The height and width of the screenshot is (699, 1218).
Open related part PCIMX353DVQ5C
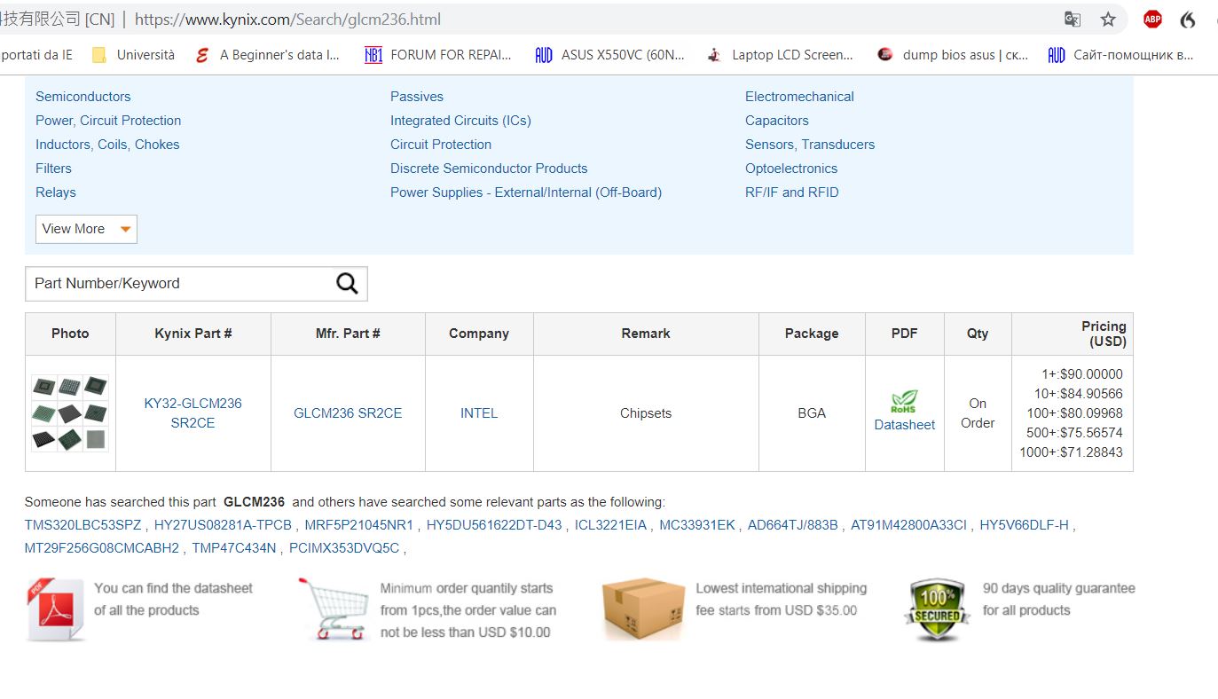pos(344,548)
